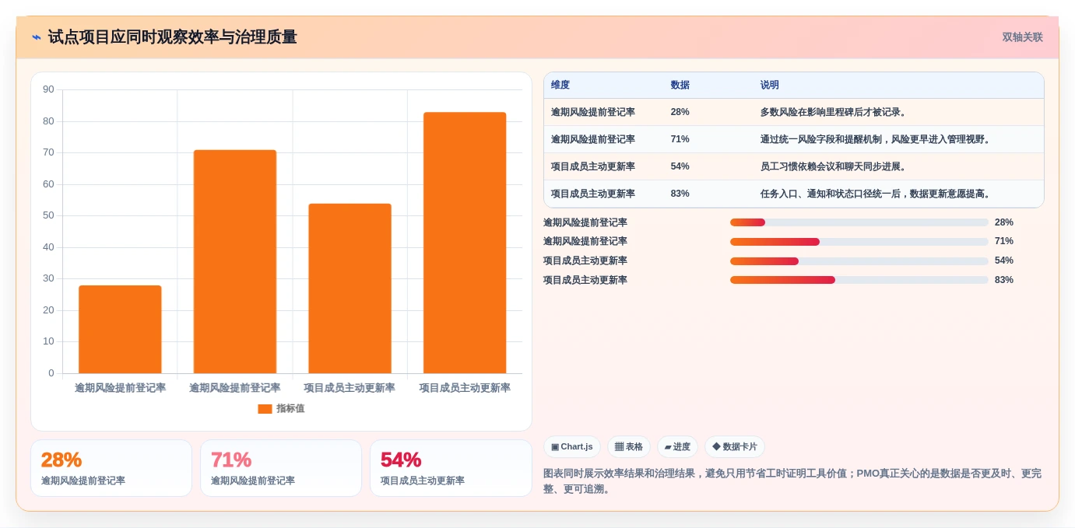This screenshot has height=528, width=1075.
Task: Click the chart bar with value 28
Action: click(120, 330)
